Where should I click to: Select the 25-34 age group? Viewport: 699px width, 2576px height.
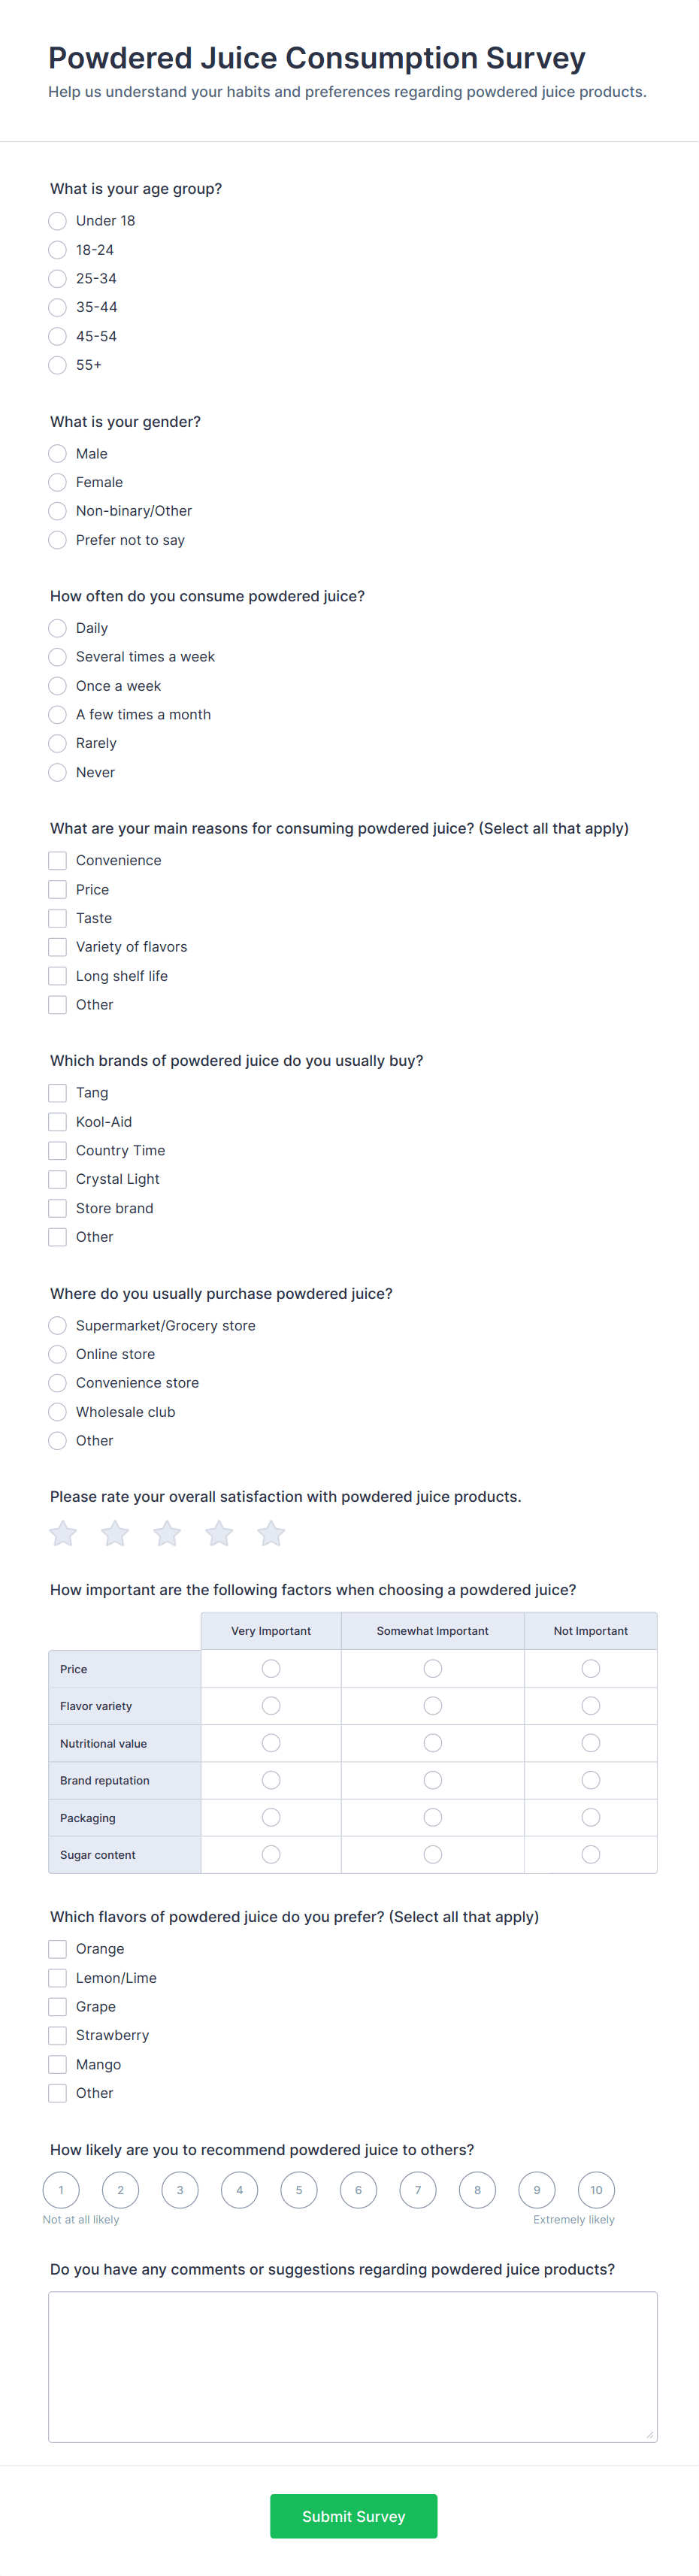[57, 278]
